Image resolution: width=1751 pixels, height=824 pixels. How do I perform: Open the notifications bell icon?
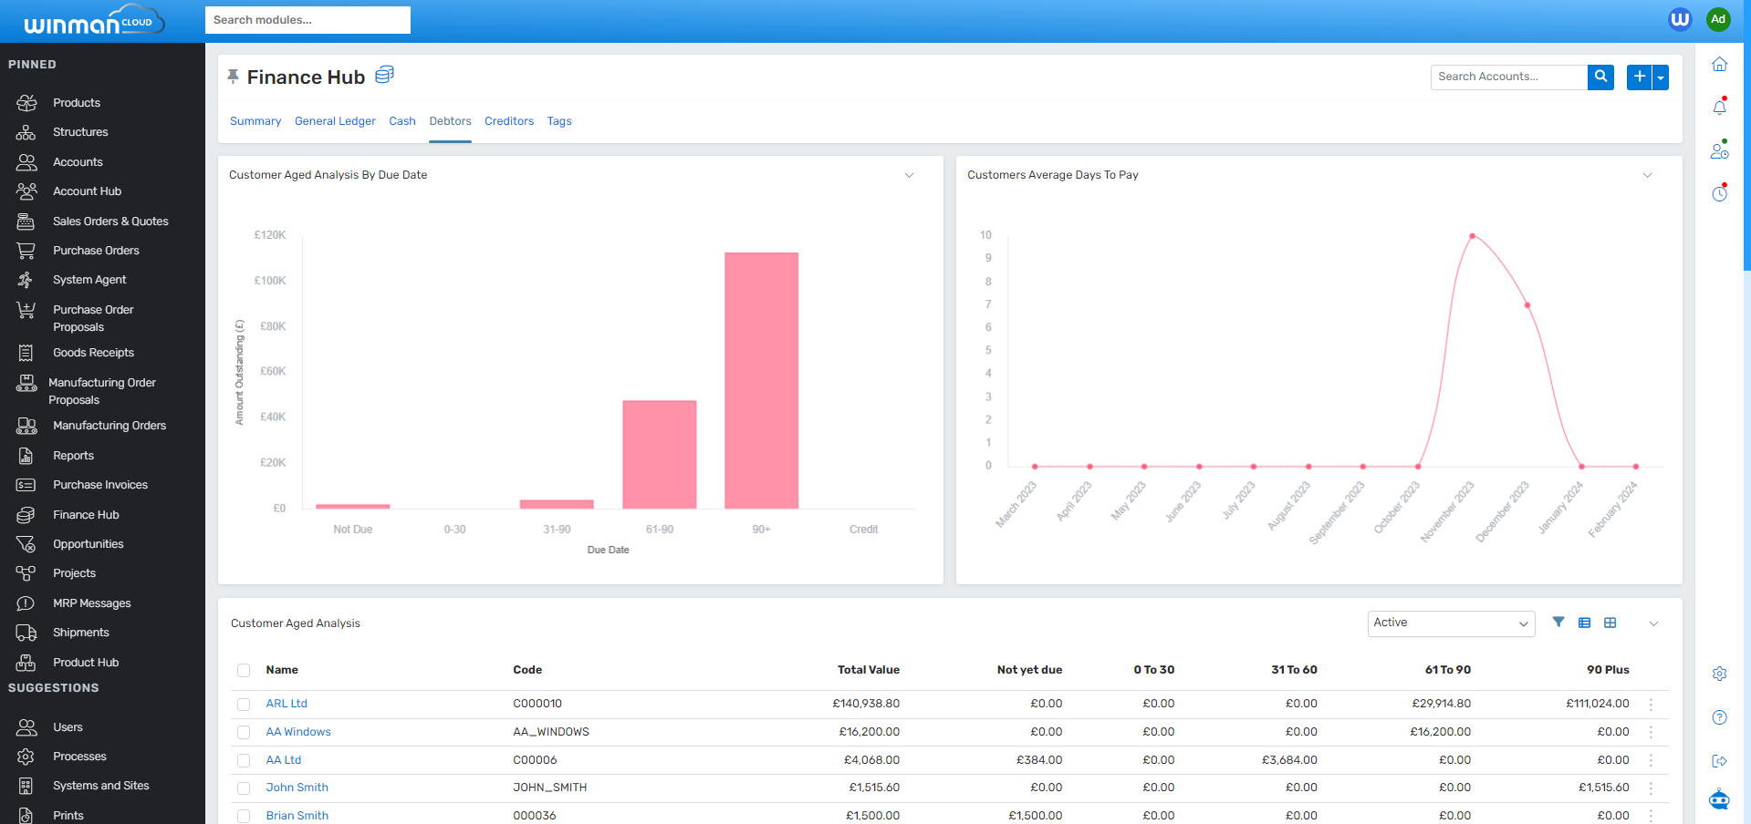pos(1719,107)
